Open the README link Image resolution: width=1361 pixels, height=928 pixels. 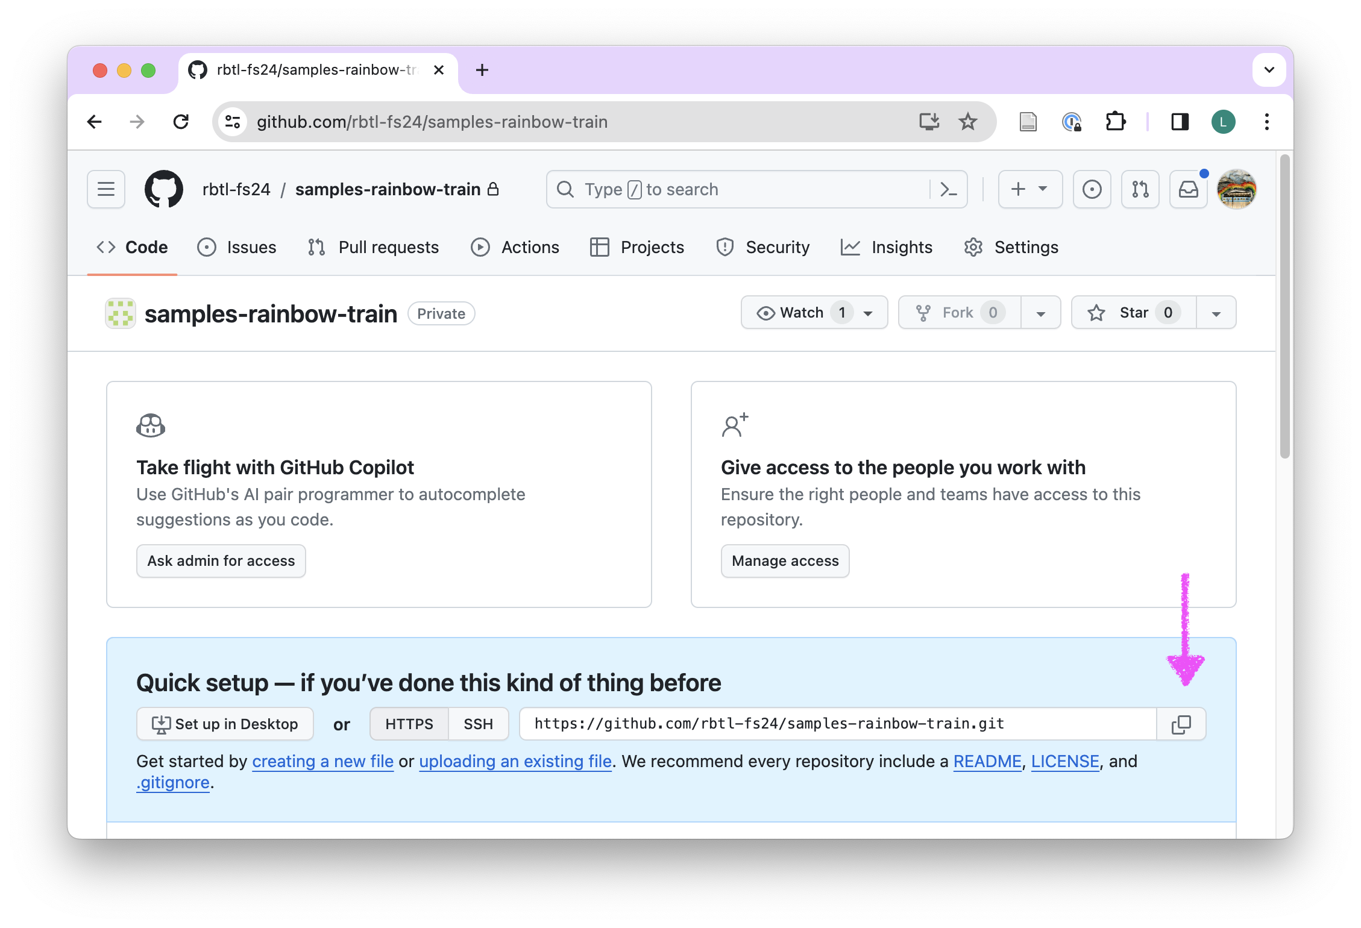click(987, 761)
